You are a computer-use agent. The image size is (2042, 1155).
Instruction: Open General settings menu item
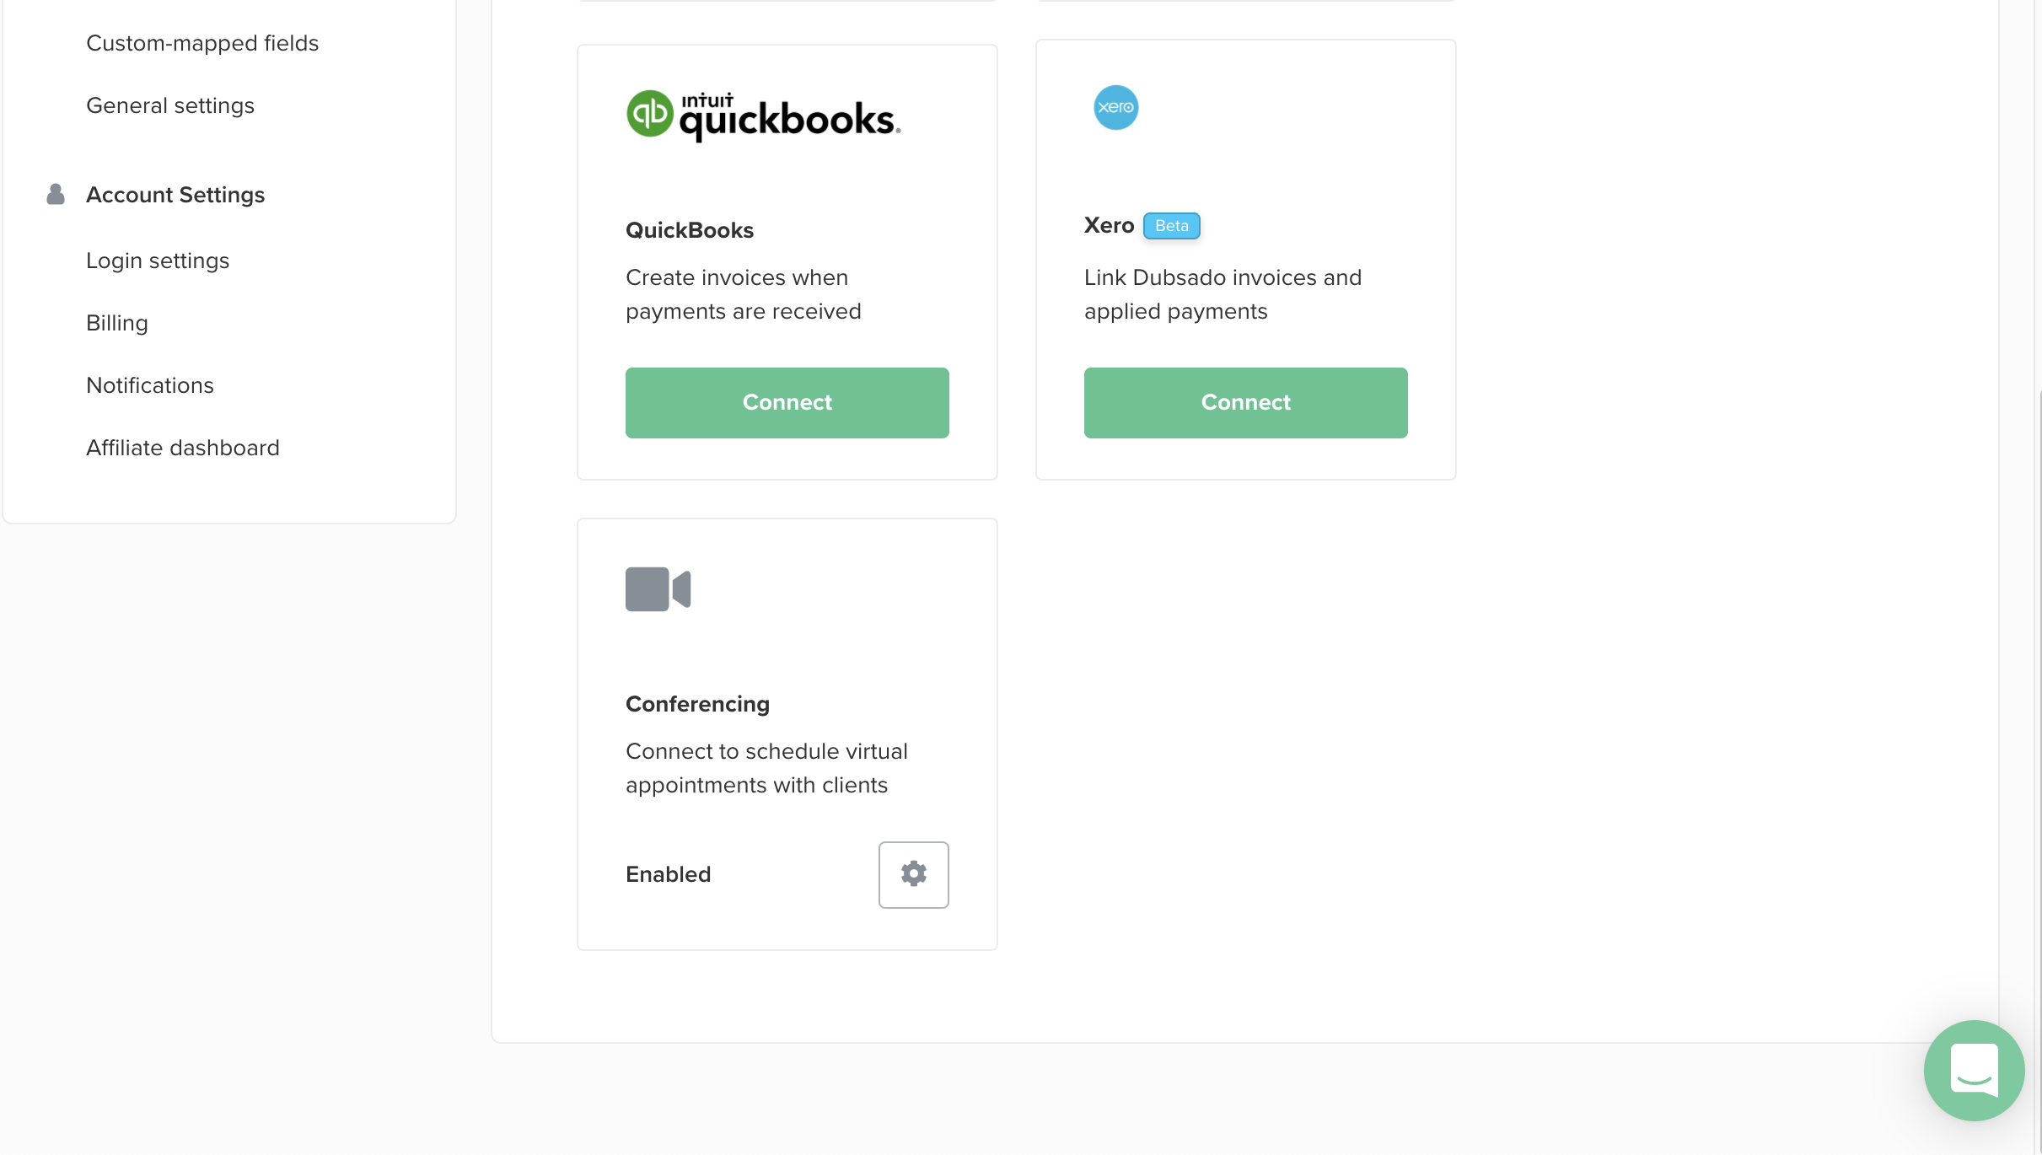(x=169, y=105)
